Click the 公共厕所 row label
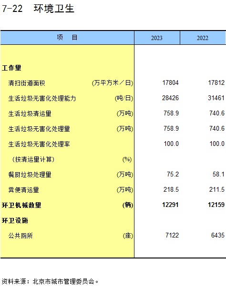Screen dimensions: 226x289 pyautogui.click(x=21, y=236)
